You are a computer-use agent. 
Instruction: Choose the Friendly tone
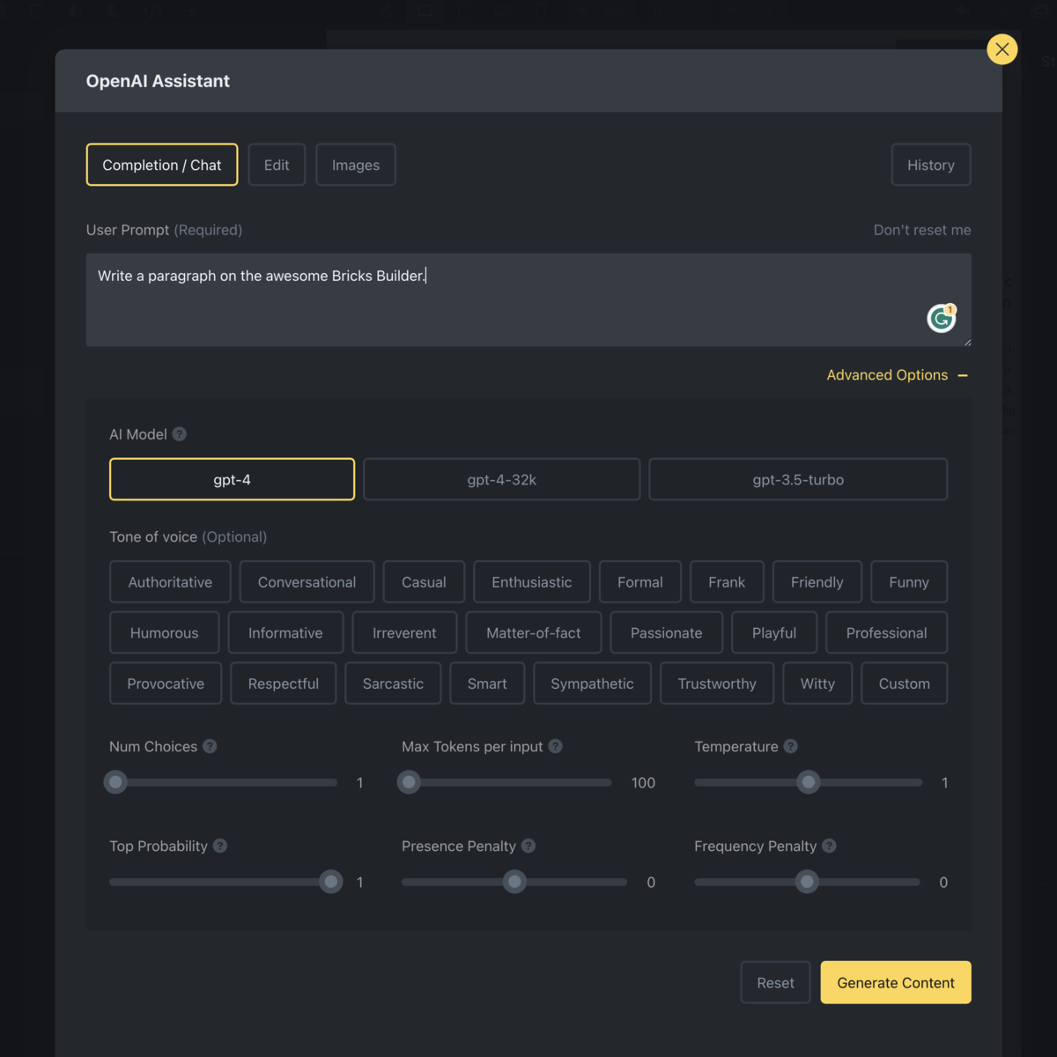click(817, 582)
